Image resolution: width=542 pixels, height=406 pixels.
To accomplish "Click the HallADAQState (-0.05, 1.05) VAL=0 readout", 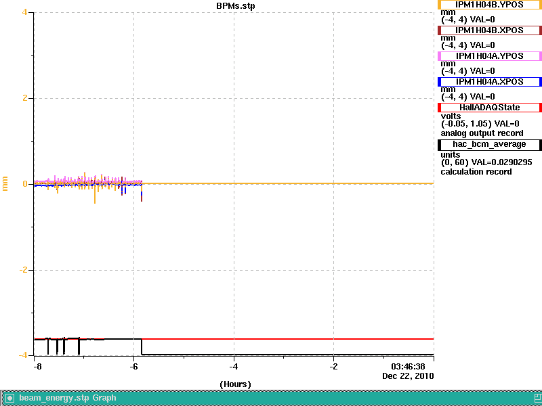I will click(x=480, y=124).
